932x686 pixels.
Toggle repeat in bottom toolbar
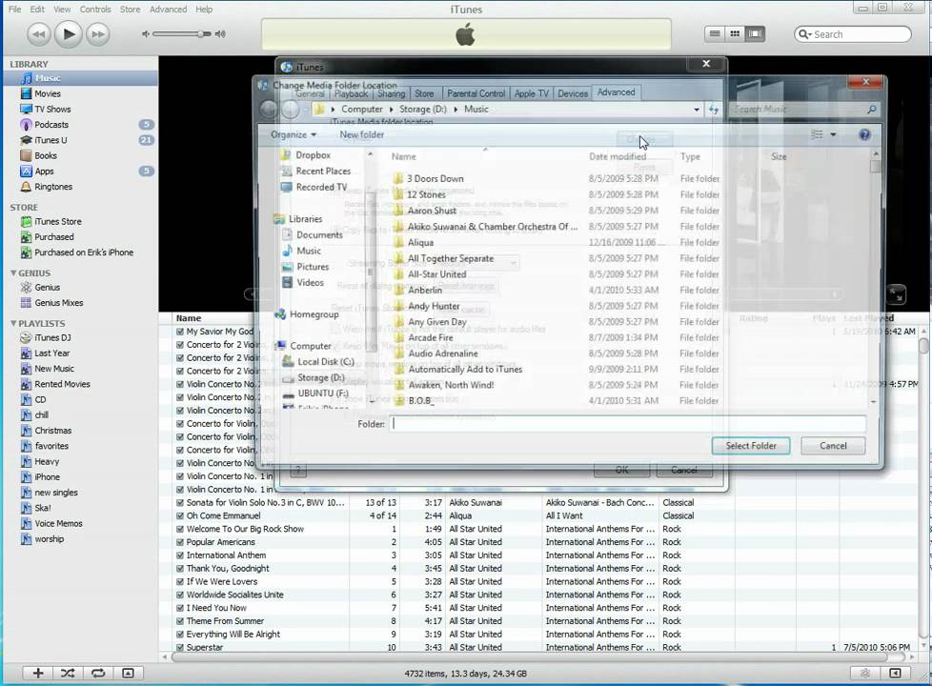point(98,673)
